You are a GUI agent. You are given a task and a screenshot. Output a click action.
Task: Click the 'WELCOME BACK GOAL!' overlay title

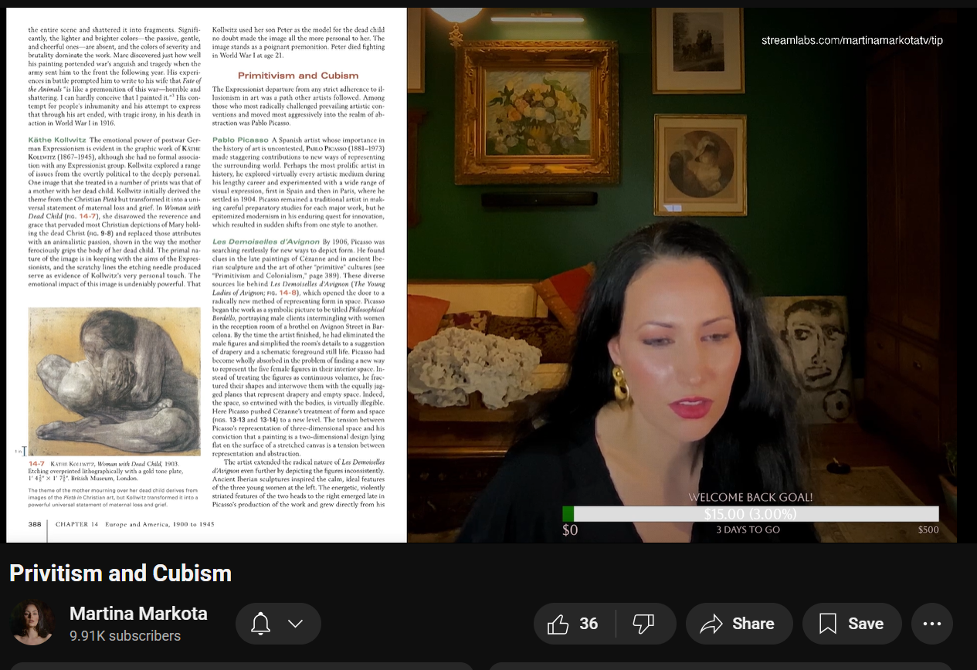[x=750, y=498]
